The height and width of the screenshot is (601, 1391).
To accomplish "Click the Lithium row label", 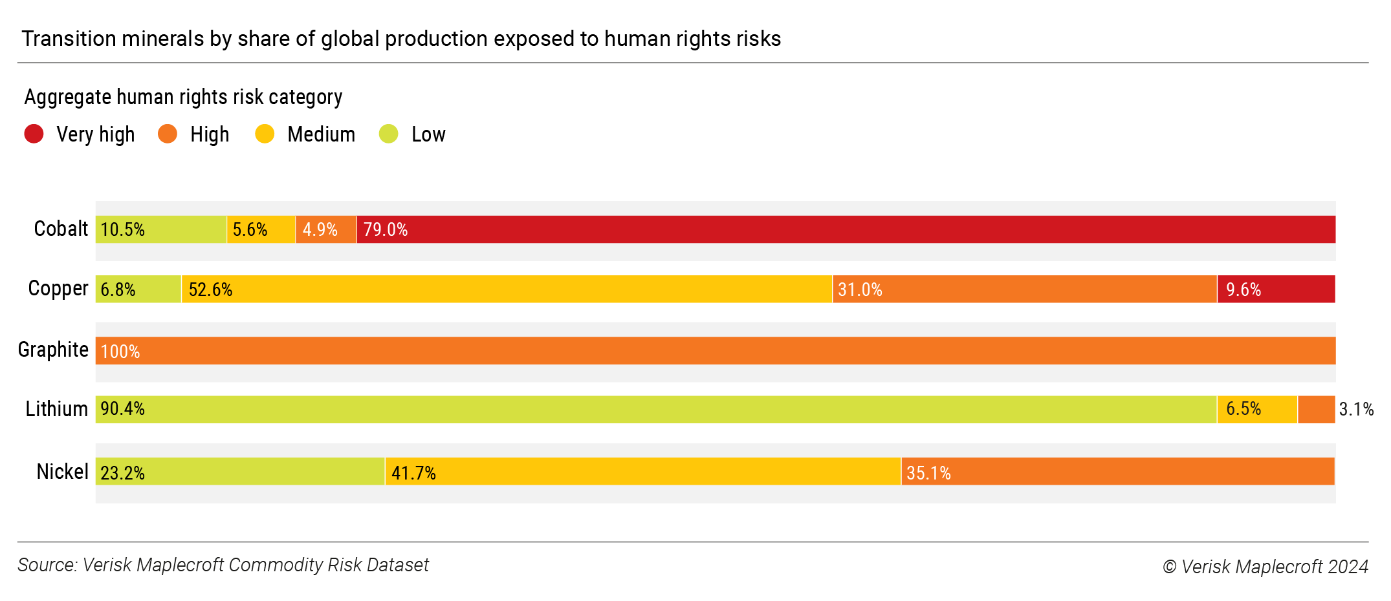I will pyautogui.click(x=57, y=409).
